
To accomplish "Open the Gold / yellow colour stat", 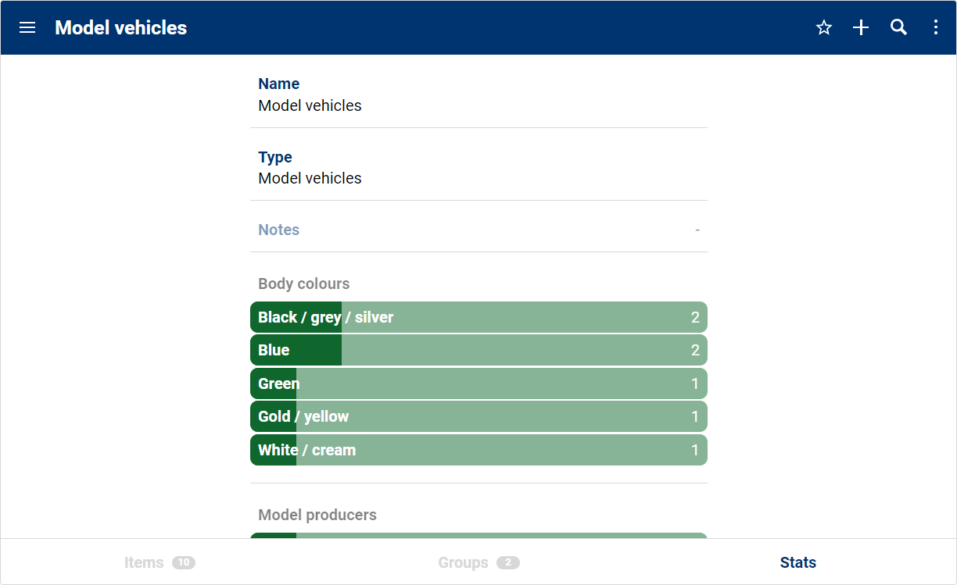I will point(478,416).
